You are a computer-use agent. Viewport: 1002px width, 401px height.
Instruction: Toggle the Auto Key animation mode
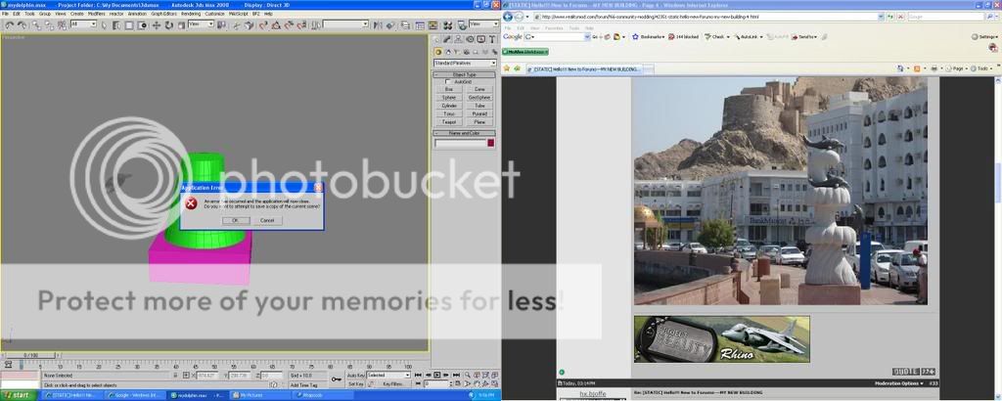(354, 375)
